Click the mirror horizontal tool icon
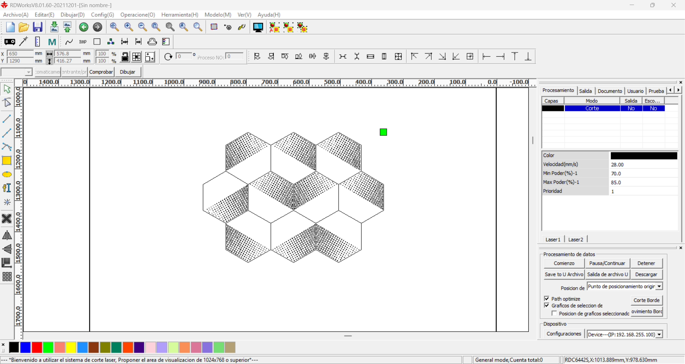 coord(7,235)
